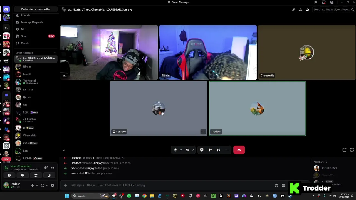This screenshot has height=200, width=356.
Task: Open the Help question mark icon
Action: (332, 2)
